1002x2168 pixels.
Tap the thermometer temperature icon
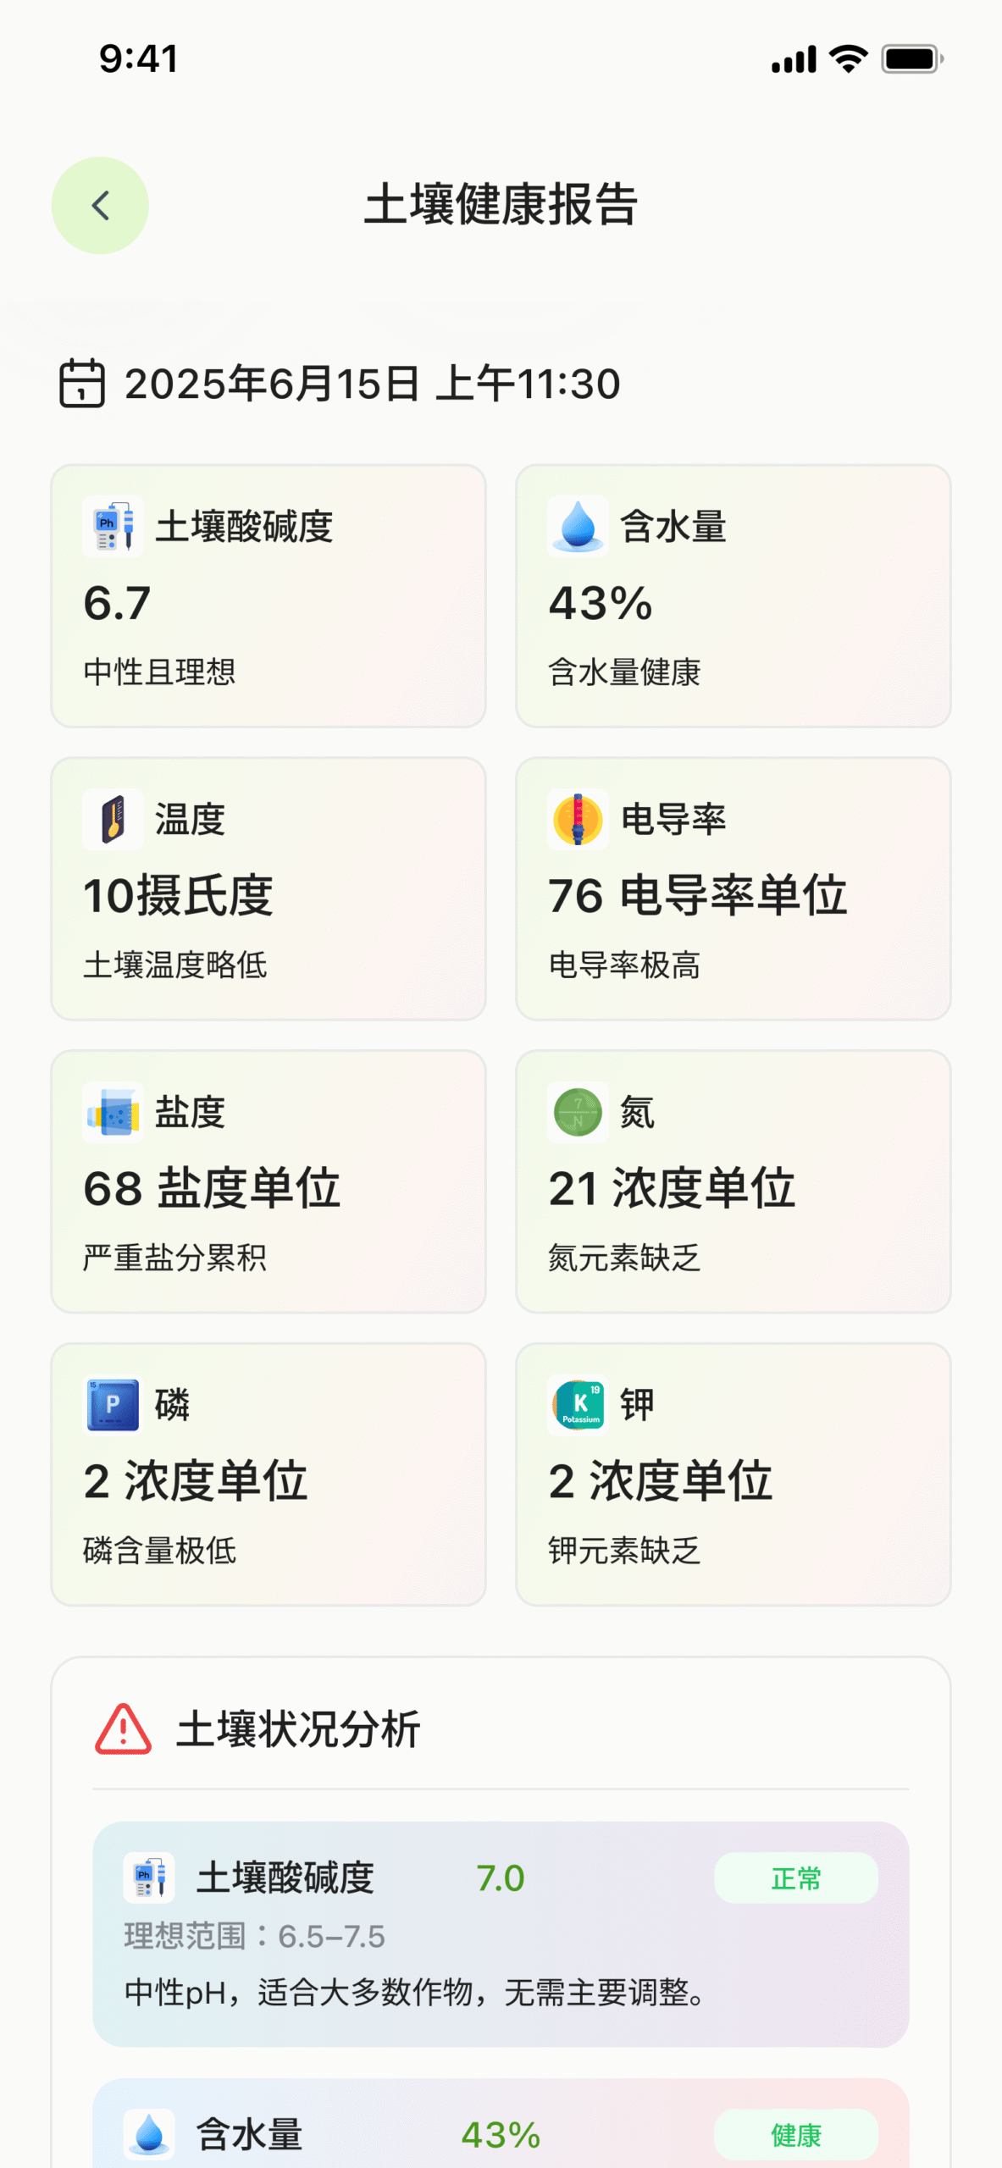(113, 819)
